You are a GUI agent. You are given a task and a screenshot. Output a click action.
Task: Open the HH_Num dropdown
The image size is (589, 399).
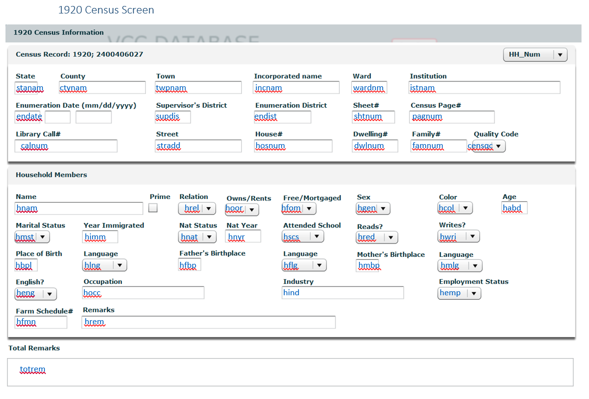coord(535,55)
